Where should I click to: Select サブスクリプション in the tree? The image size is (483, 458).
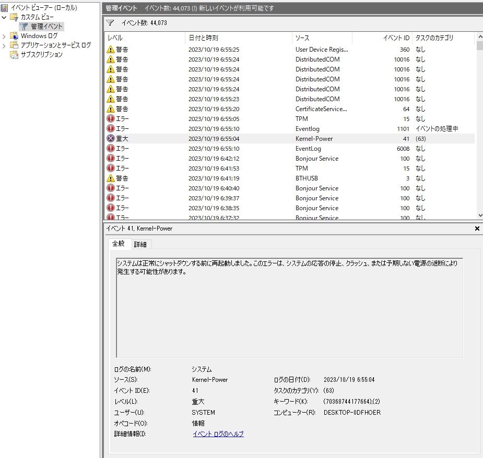coord(42,55)
